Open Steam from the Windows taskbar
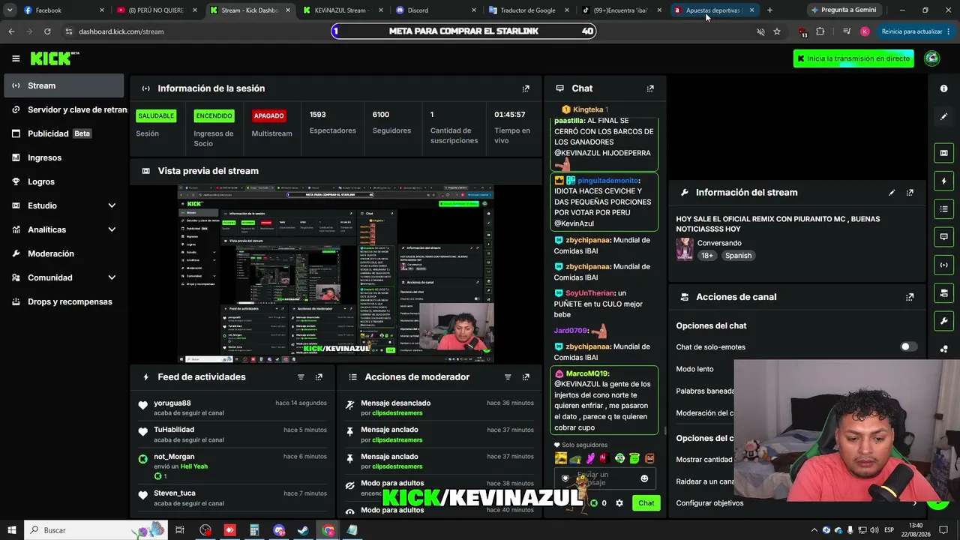Viewport: 960px width, 540px height. (x=303, y=530)
